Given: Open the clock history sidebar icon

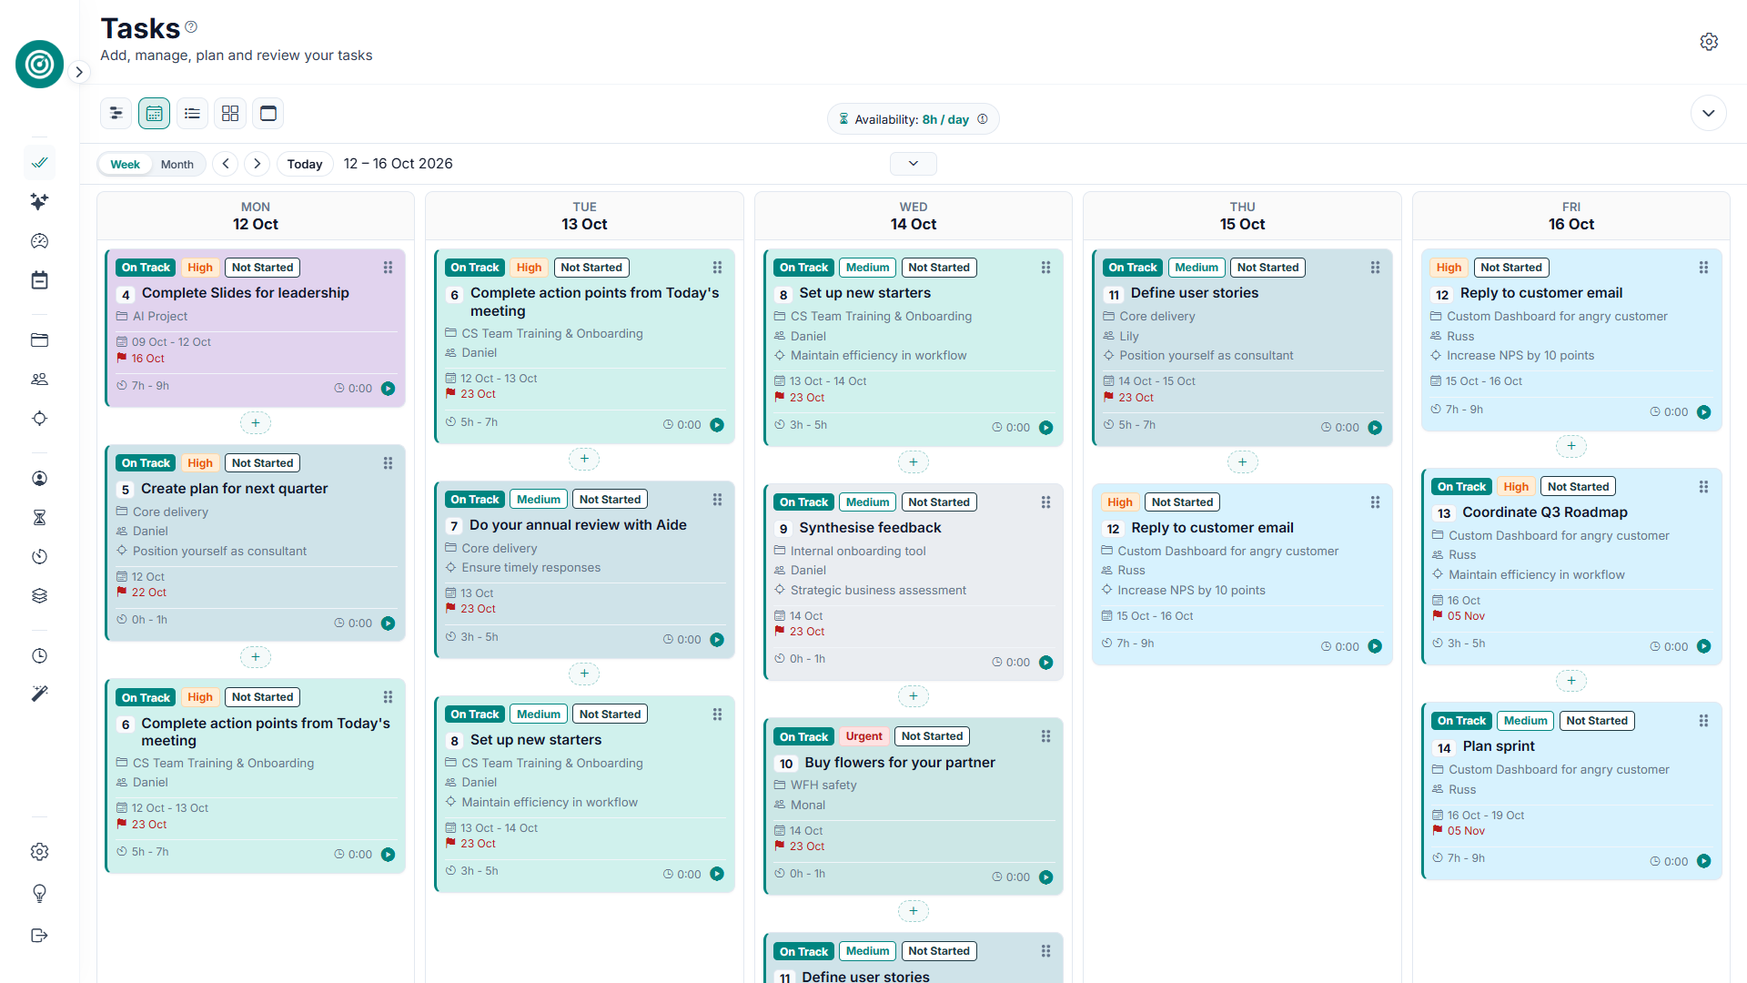Looking at the screenshot, I should (39, 655).
